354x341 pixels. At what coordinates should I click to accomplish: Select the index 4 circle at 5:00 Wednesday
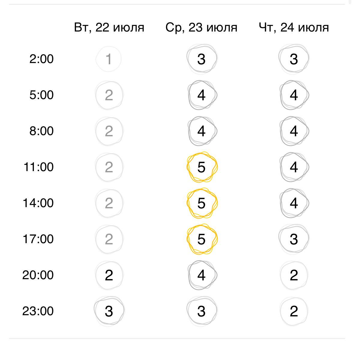coord(202,95)
